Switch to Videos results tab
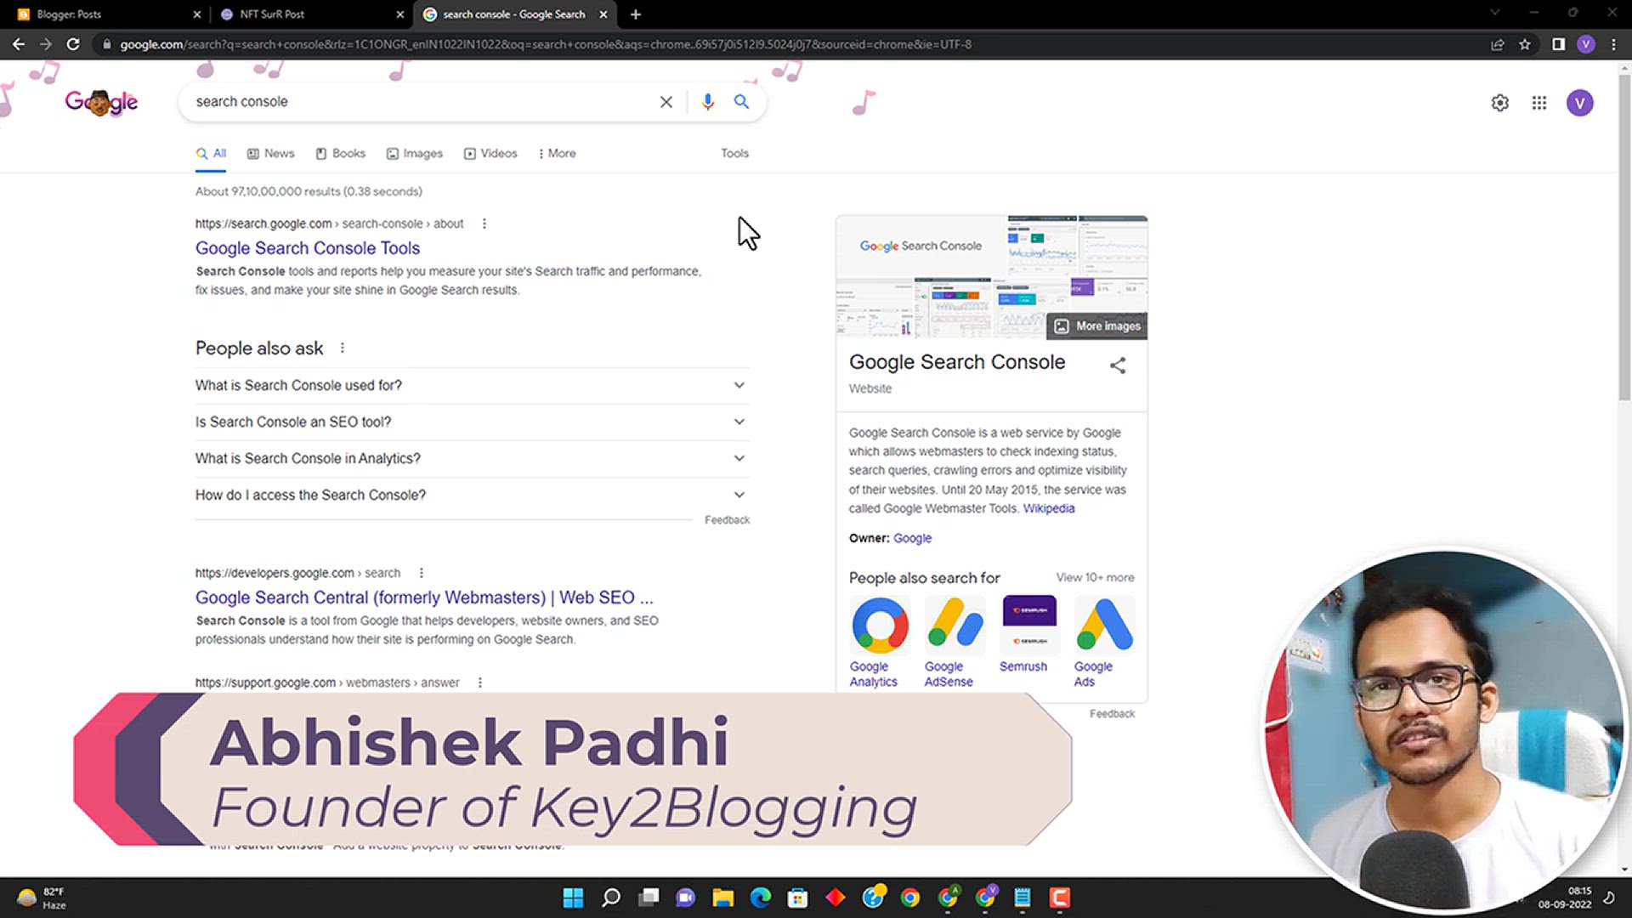The height and width of the screenshot is (918, 1632). (x=490, y=154)
